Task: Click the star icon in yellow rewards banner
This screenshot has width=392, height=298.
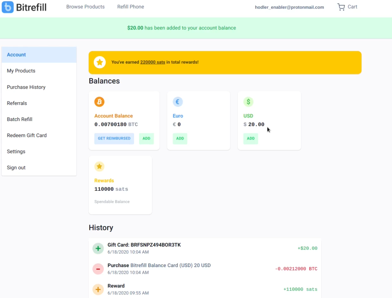Action: click(100, 62)
